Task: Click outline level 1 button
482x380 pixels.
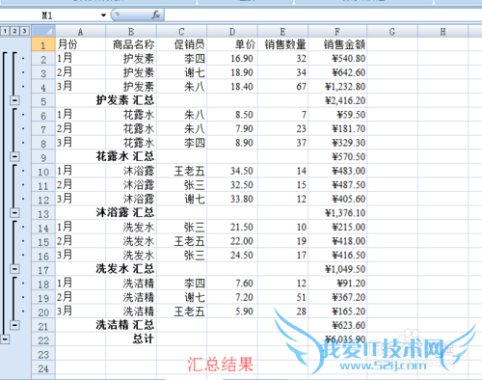Action: coord(5,31)
